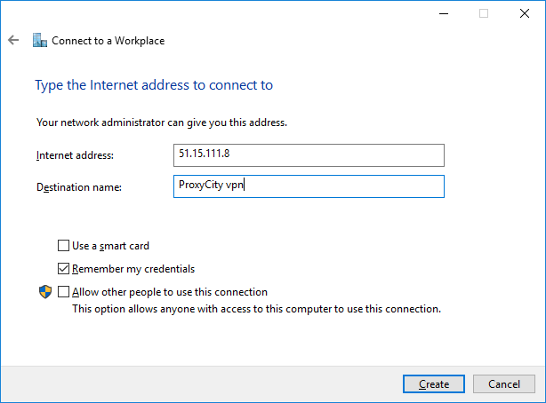Click the network administrator hint text
546x403 pixels.
162,122
